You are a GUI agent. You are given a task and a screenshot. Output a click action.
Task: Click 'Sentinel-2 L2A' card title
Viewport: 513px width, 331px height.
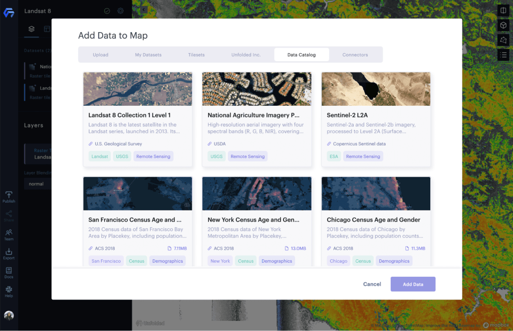(347, 115)
